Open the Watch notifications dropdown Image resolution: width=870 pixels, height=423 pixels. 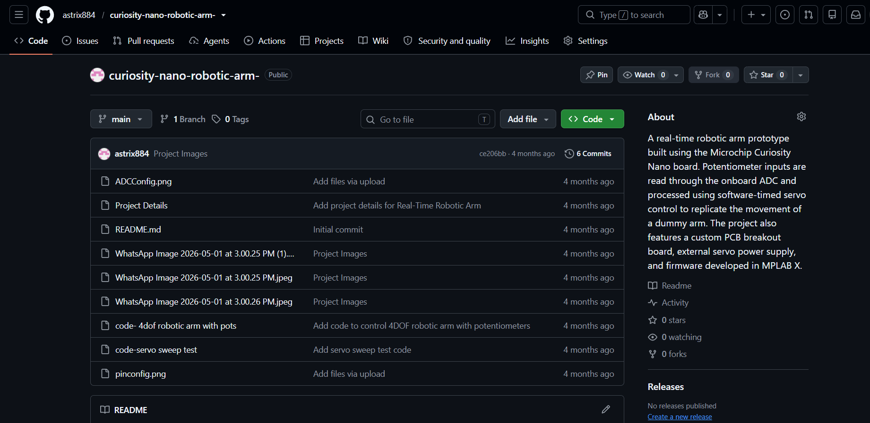tap(650, 75)
